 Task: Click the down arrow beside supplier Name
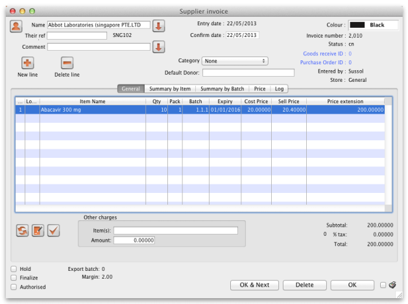pos(159,25)
